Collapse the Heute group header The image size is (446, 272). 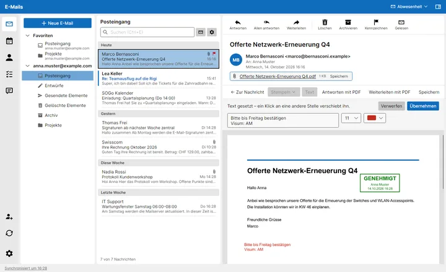pos(159,45)
